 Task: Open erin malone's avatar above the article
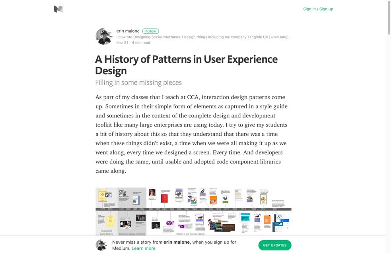coord(104,37)
